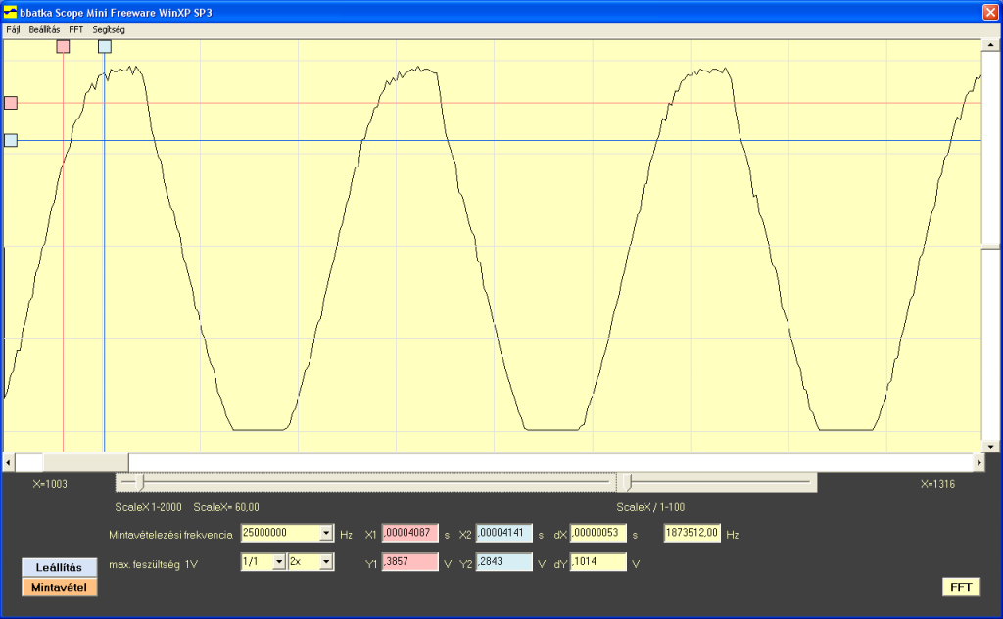
Task: Click the FFT button at bottom right
Action: [961, 587]
